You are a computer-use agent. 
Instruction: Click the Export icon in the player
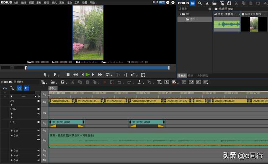(143, 75)
